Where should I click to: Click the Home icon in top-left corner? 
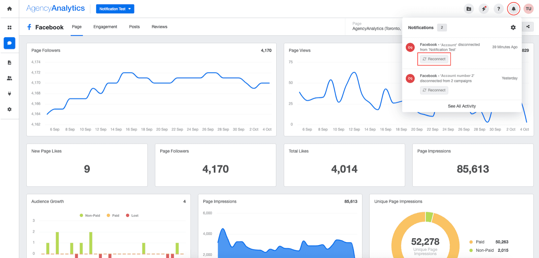[9, 9]
